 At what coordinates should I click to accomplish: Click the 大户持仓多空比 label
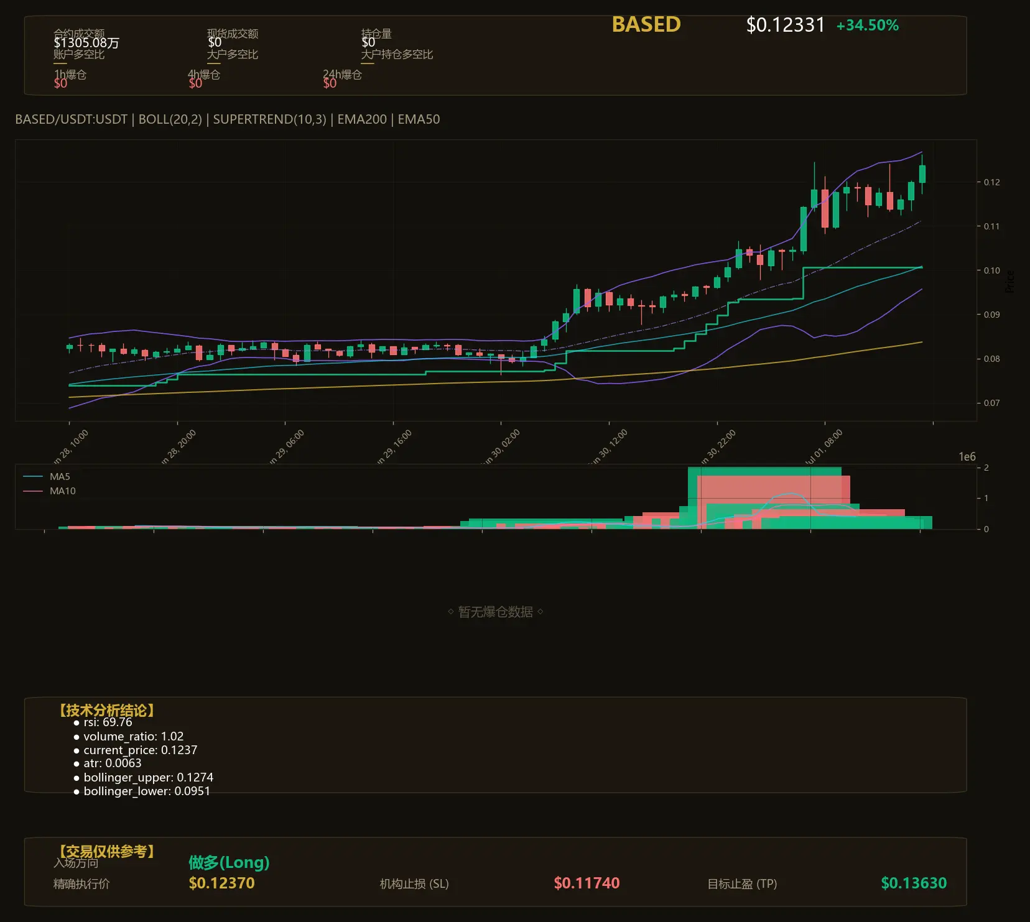pos(397,54)
